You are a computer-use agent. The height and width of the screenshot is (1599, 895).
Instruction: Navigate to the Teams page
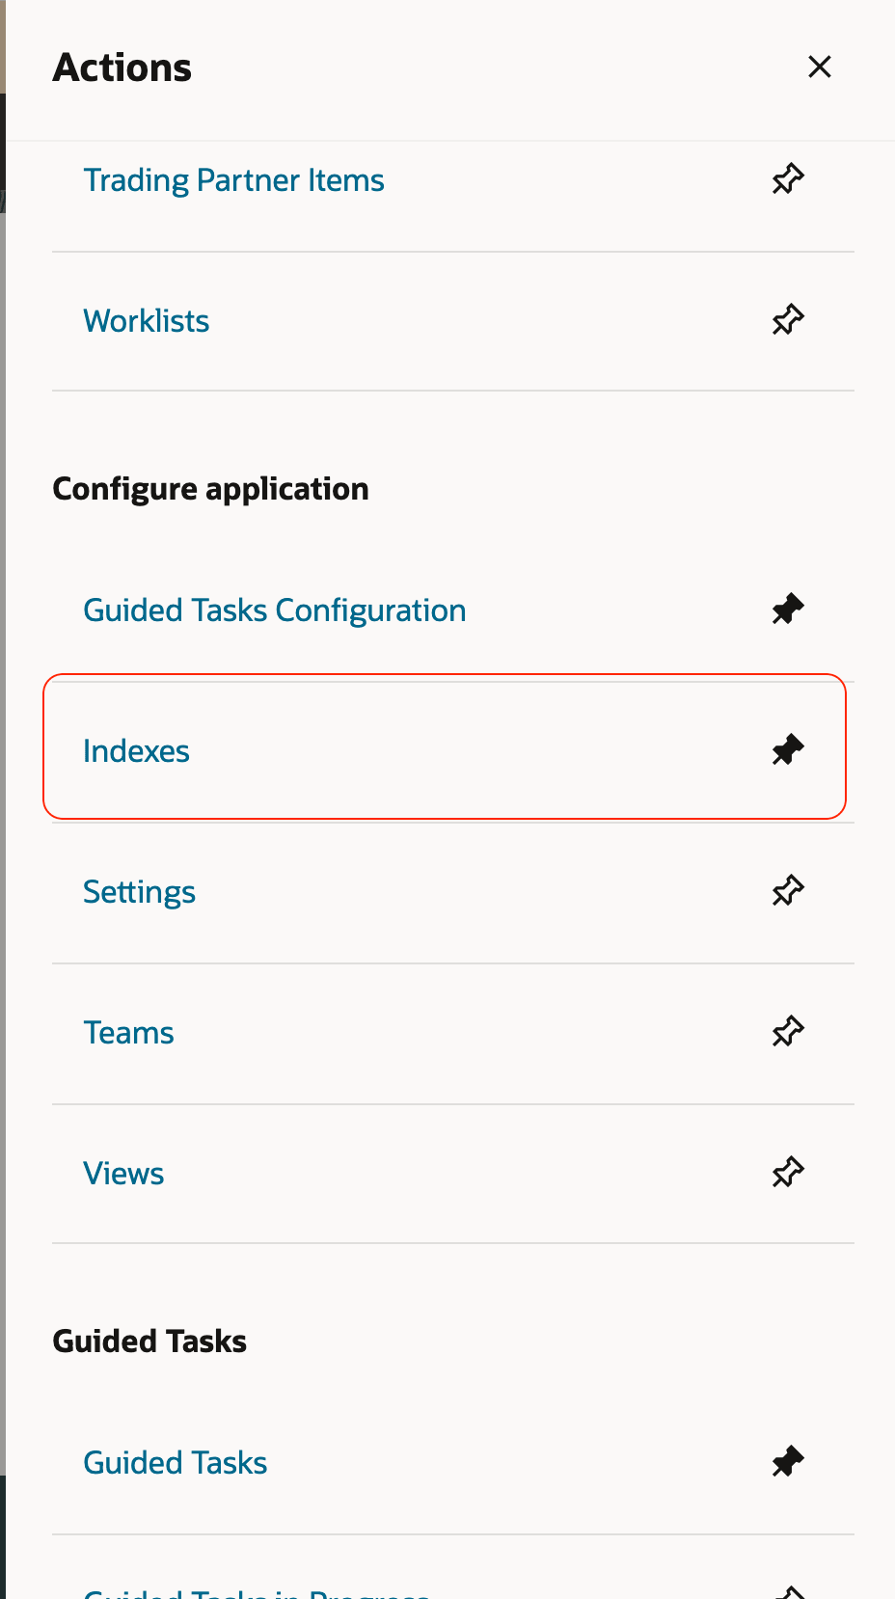[x=128, y=1031]
